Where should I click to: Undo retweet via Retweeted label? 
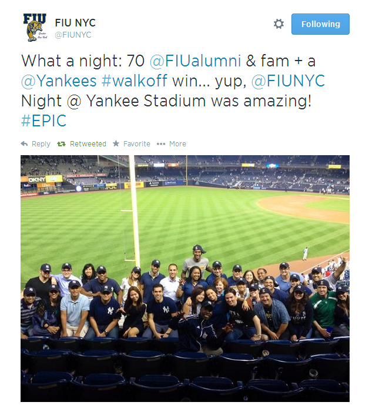coord(88,144)
